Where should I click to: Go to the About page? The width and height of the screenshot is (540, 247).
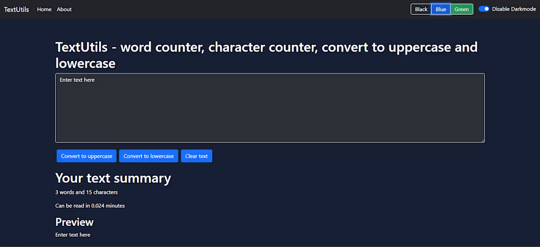pyautogui.click(x=64, y=9)
